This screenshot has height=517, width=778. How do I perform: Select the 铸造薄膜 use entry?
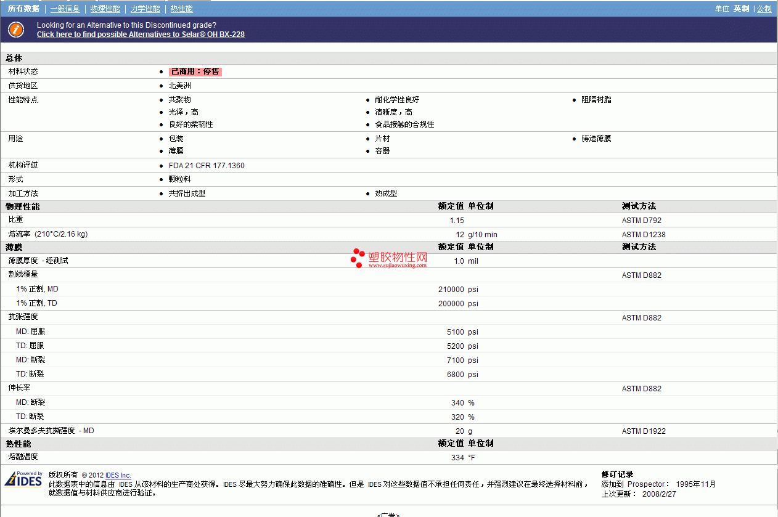[x=597, y=139]
